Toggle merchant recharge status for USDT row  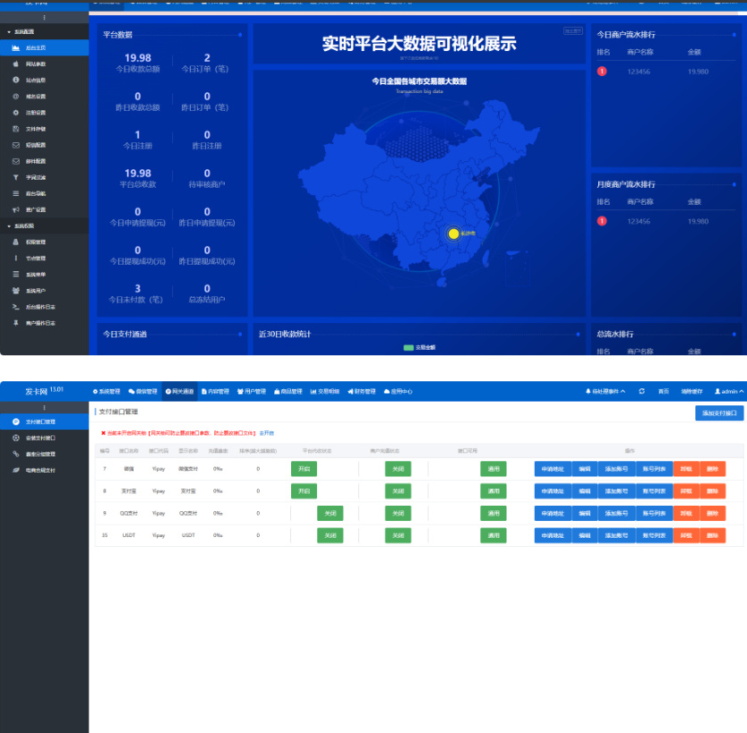(x=398, y=535)
